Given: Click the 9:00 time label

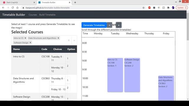Looking at the screenshot, I should tap(84, 61).
